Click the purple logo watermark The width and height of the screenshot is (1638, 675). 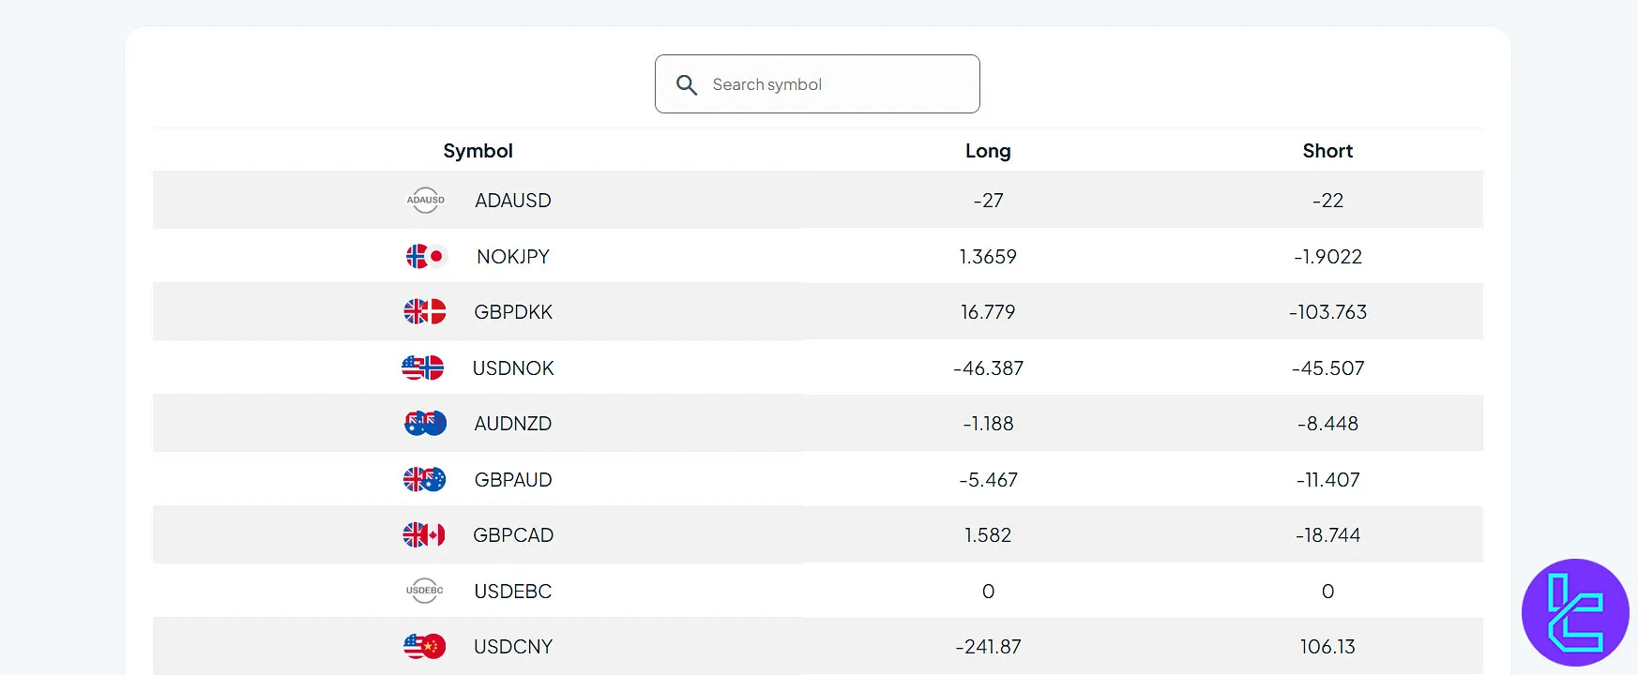(1577, 612)
